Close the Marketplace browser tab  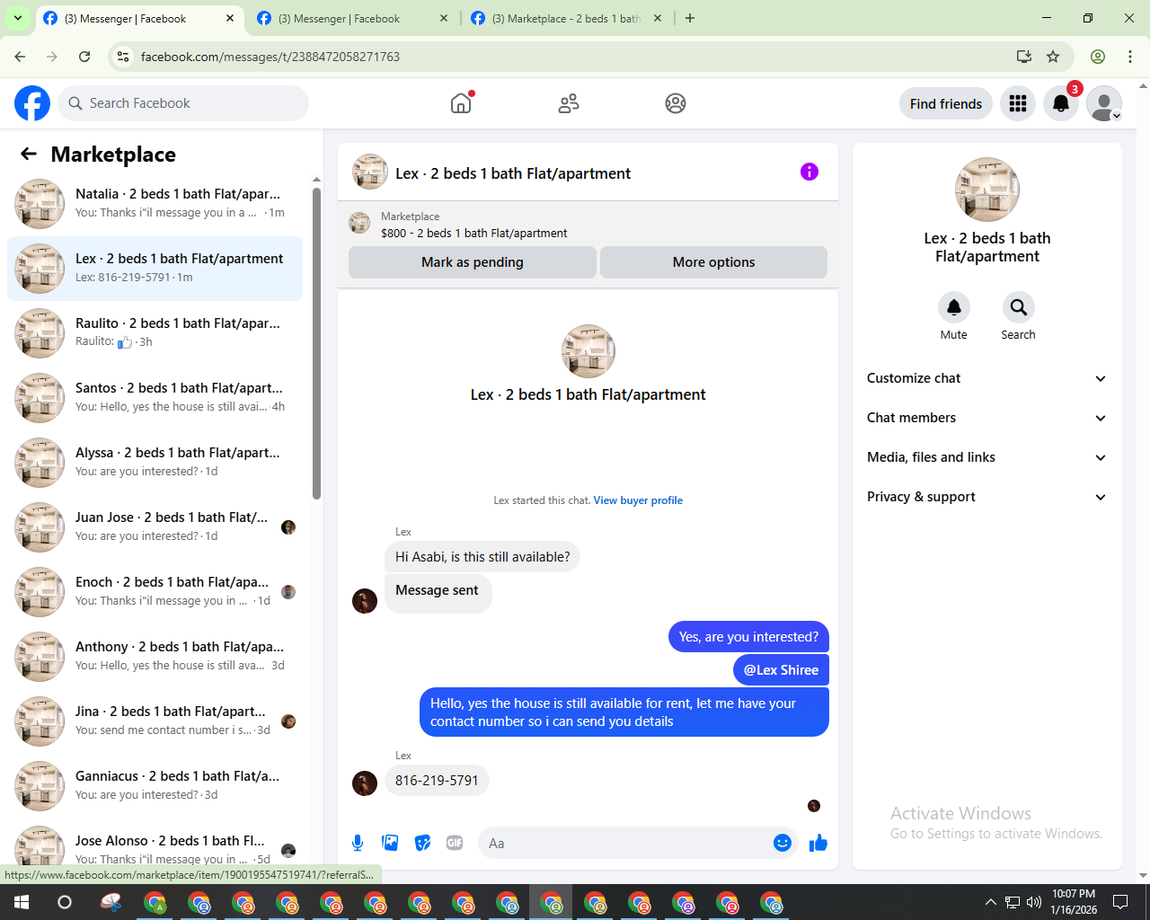[658, 18]
